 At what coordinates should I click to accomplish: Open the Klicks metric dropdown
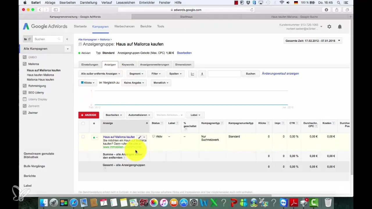pyautogui.click(x=88, y=83)
